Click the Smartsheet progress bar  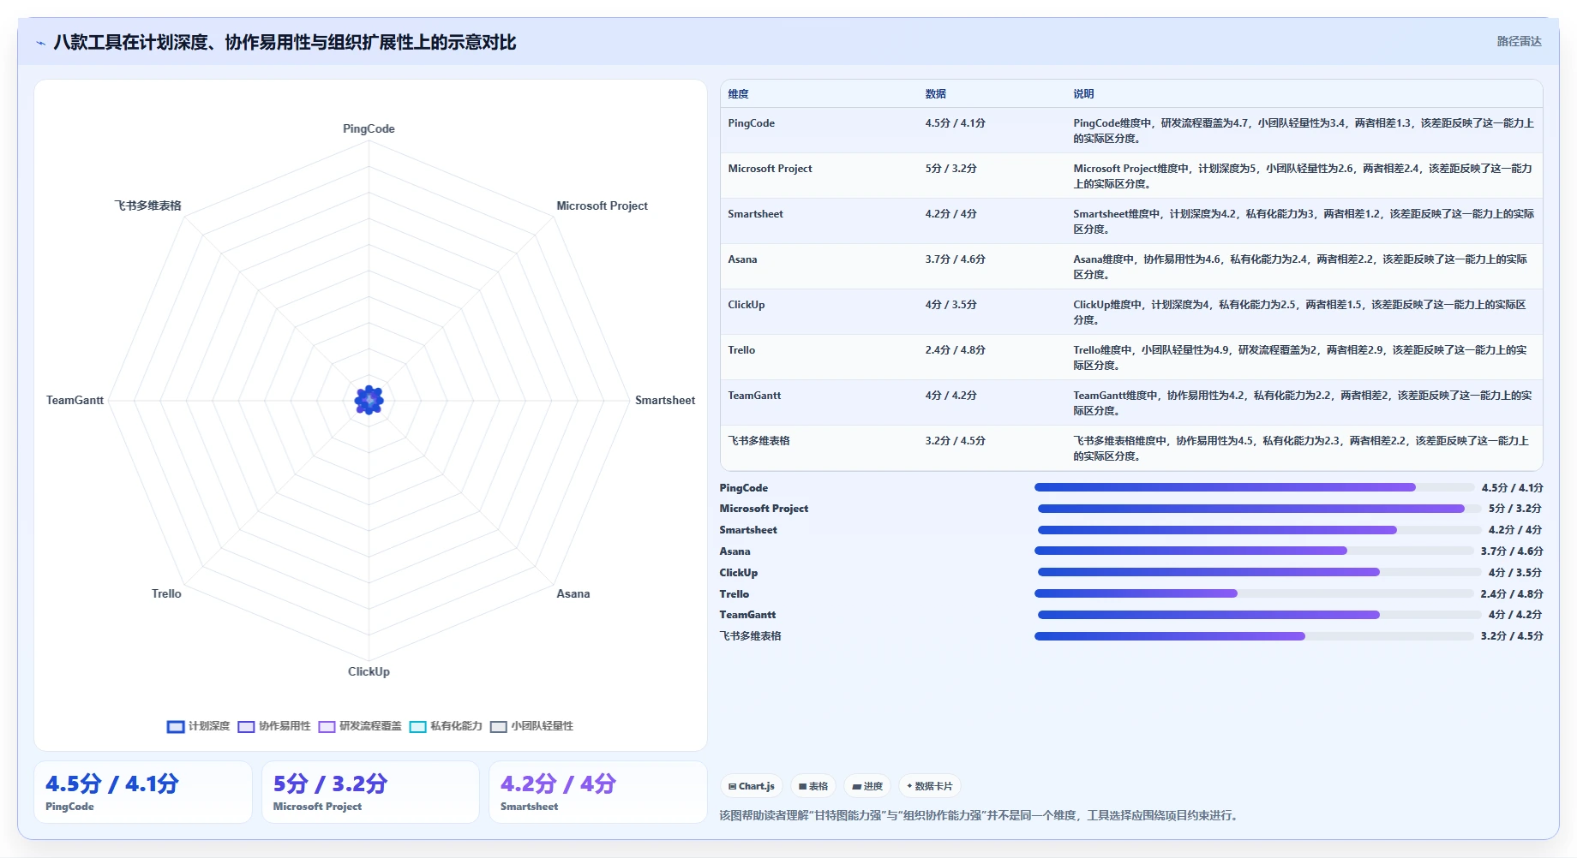click(x=1259, y=530)
